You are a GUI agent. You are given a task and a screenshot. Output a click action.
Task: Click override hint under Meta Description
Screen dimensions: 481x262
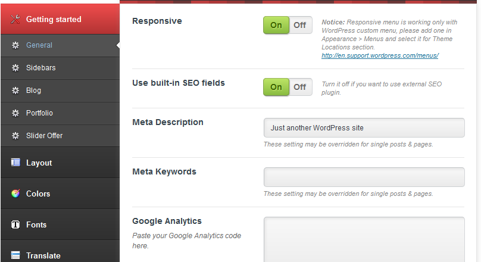(x=348, y=144)
